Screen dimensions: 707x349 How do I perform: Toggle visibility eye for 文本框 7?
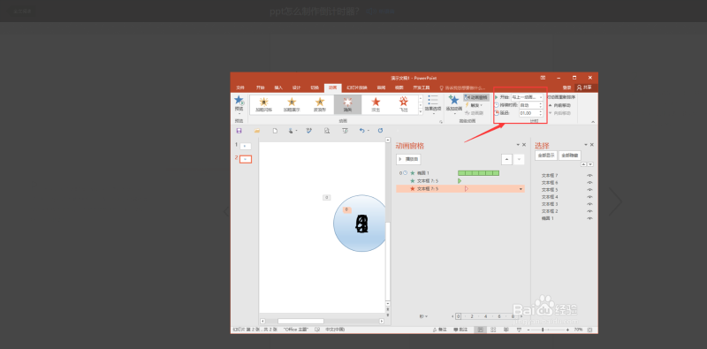589,176
